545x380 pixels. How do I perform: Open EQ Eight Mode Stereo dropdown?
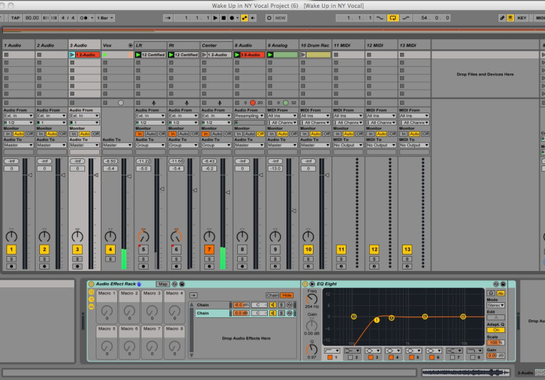[496, 305]
